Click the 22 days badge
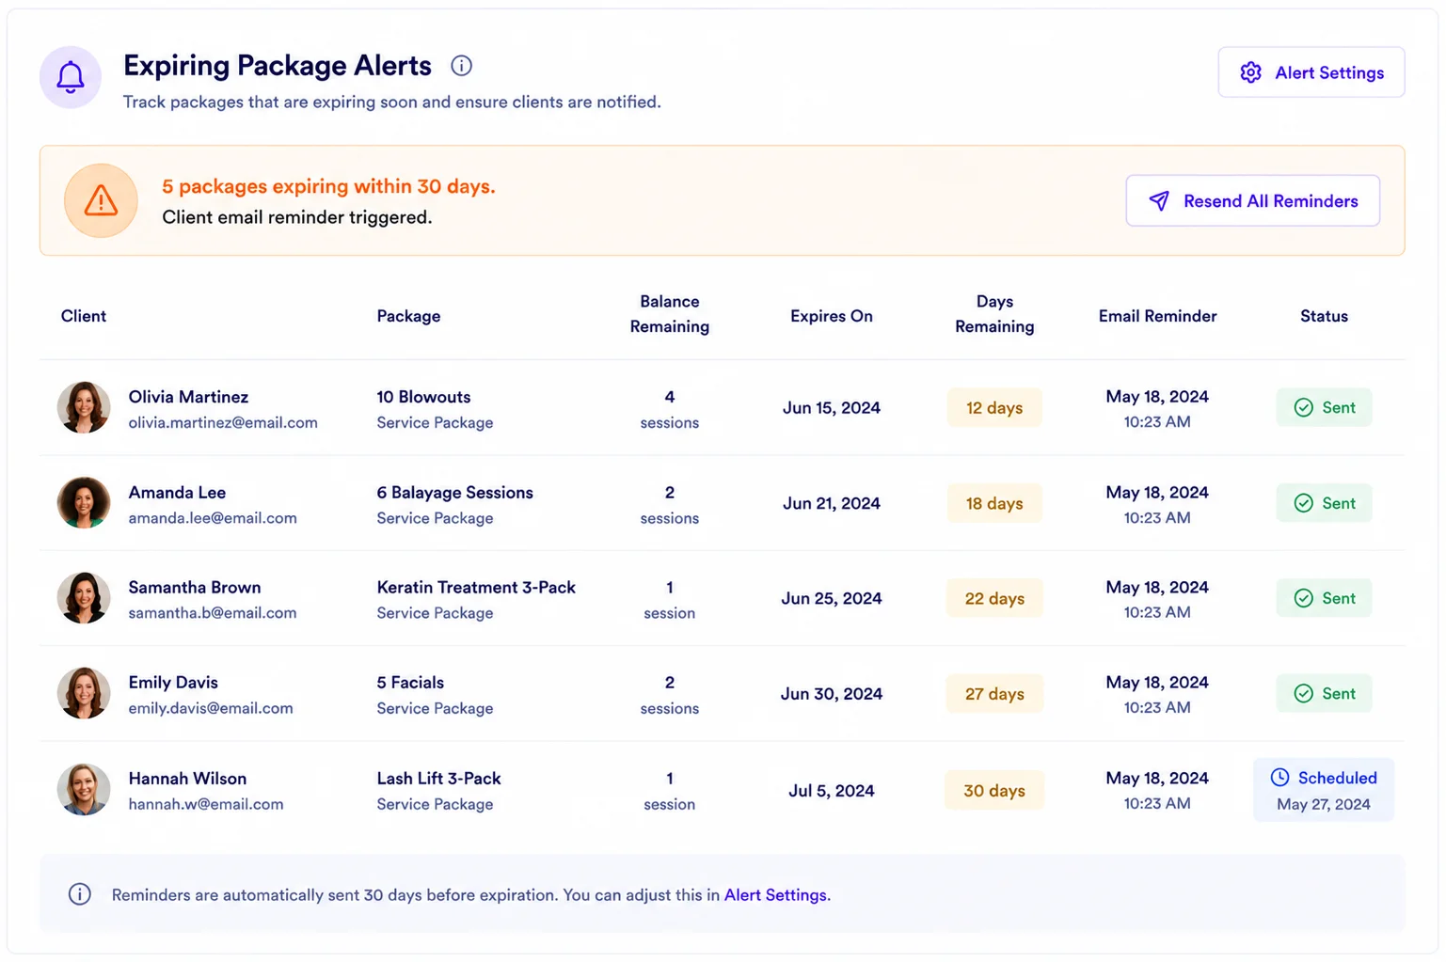The image size is (1446, 962). pyautogui.click(x=994, y=598)
